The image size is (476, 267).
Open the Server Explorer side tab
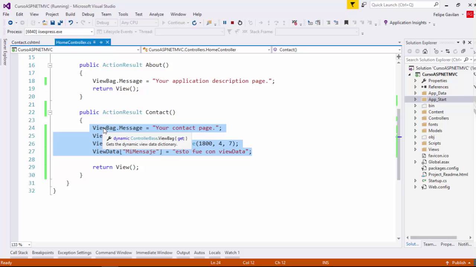pyautogui.click(x=5, y=52)
